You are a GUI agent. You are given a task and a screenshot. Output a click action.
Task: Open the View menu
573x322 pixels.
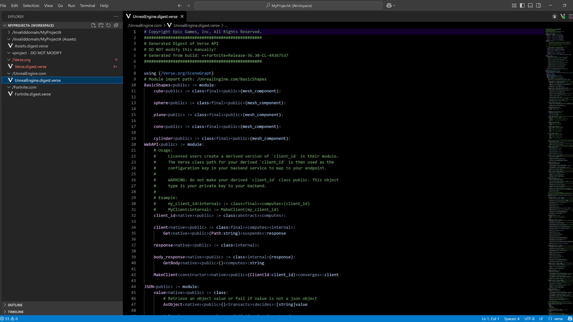coord(48,5)
